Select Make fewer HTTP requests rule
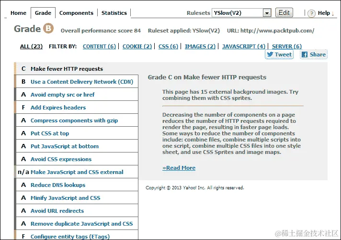This screenshot has width=341, height=240. pos(77,69)
